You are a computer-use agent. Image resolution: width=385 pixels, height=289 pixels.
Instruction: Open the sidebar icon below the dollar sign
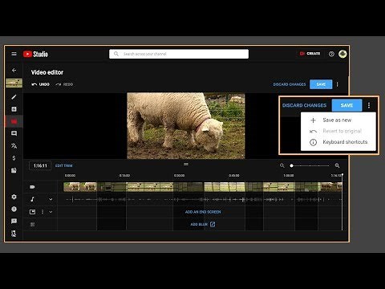[14, 170]
